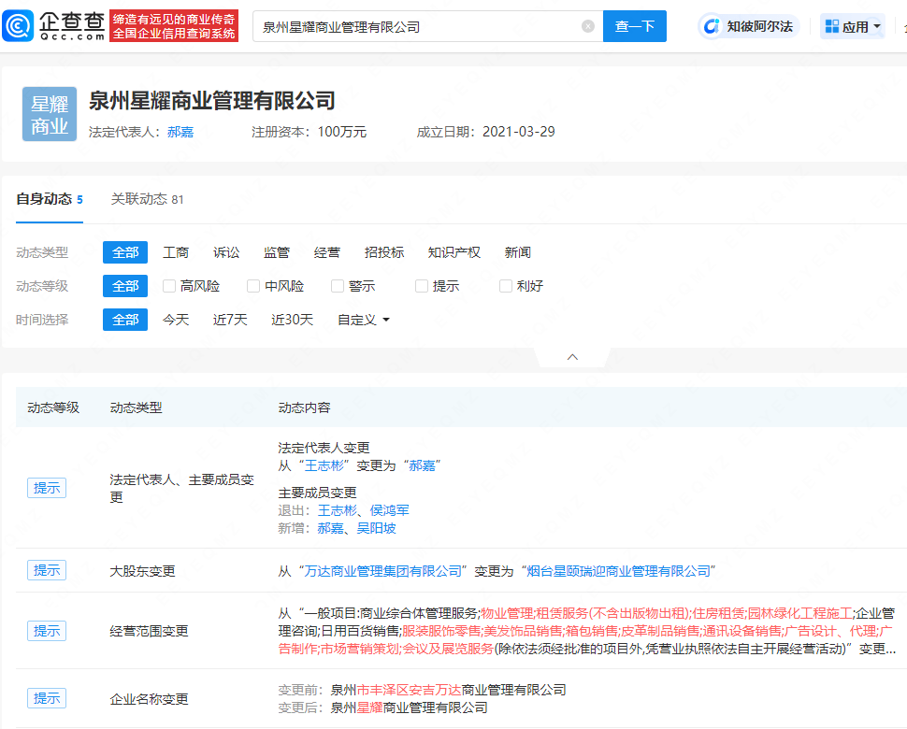Clear the search box with the X icon

(588, 26)
